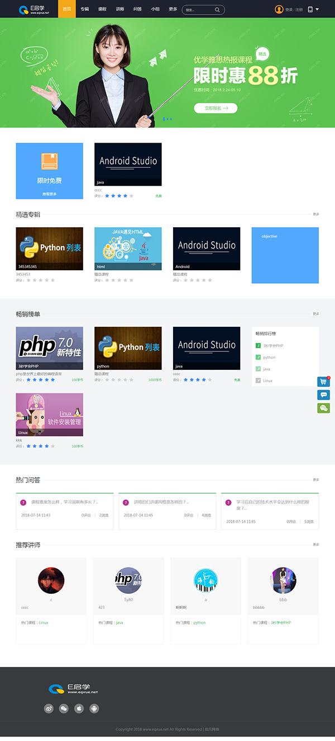The image size is (335, 741).
Task: Open the 课程 menu item
Action: 102,9
